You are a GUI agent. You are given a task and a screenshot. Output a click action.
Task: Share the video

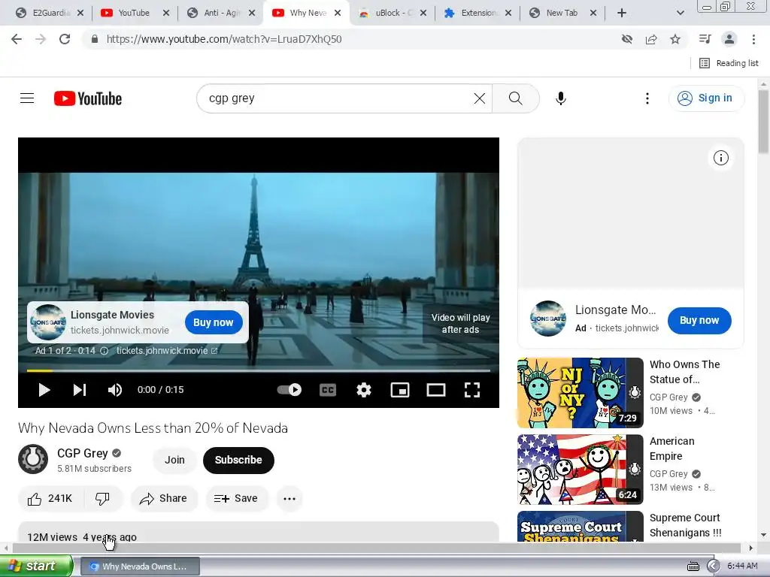(164, 499)
